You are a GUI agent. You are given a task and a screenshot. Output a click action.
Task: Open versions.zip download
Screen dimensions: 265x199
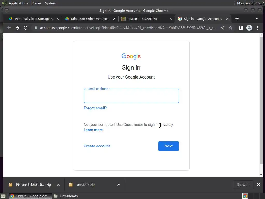[85, 184]
